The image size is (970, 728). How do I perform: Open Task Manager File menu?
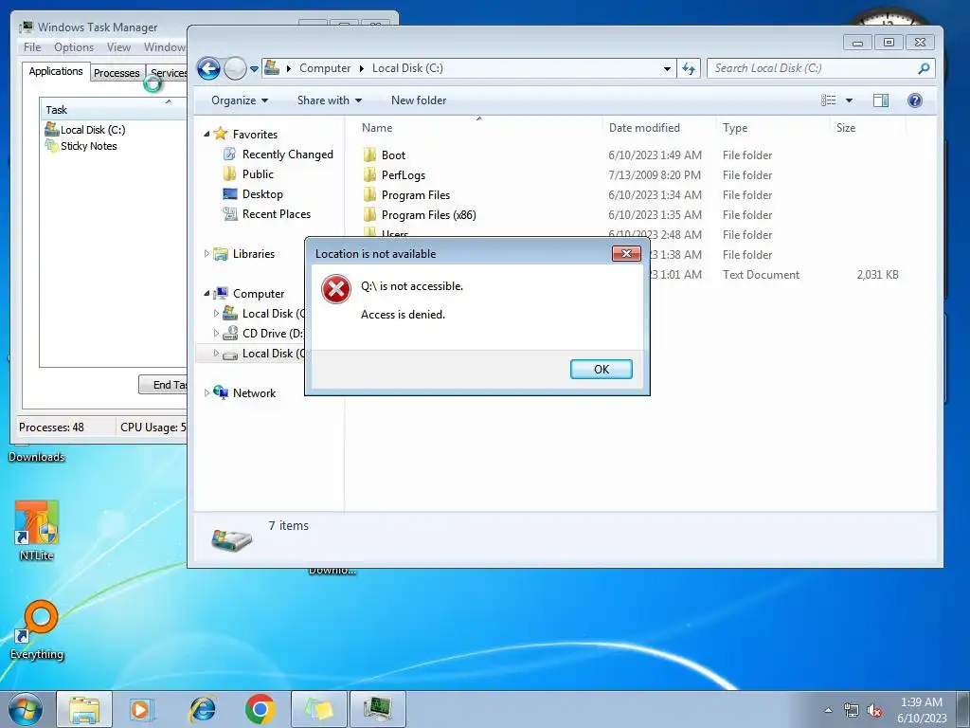click(x=32, y=47)
